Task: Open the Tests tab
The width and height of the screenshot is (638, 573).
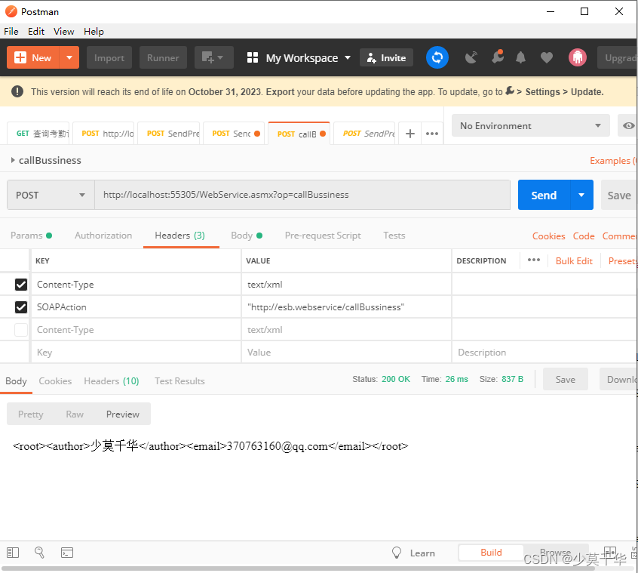Action: (394, 236)
